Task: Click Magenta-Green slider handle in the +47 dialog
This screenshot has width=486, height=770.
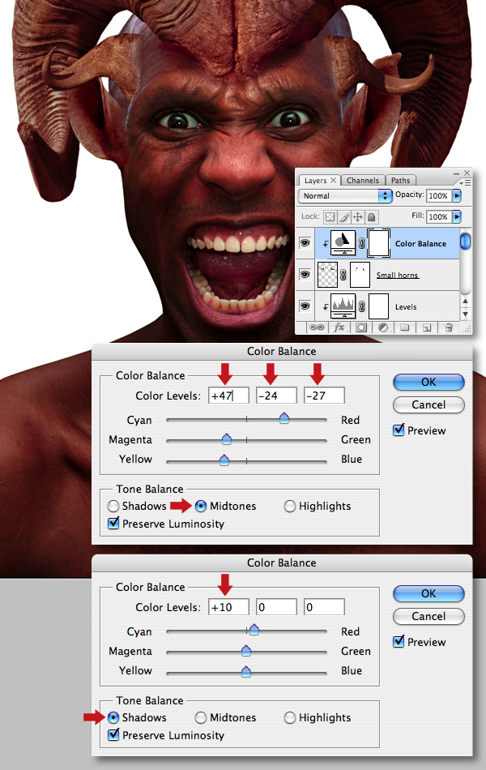Action: [x=226, y=439]
